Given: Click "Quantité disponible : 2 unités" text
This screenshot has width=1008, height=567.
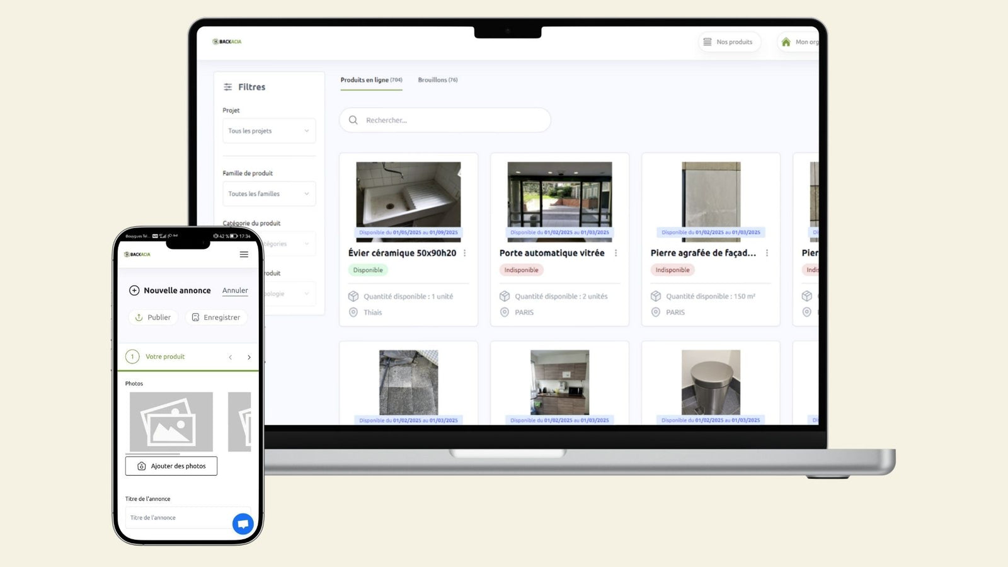Looking at the screenshot, I should click(x=561, y=297).
